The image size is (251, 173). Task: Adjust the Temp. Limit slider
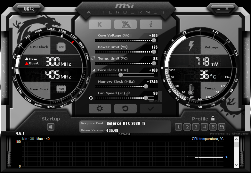[124, 63]
